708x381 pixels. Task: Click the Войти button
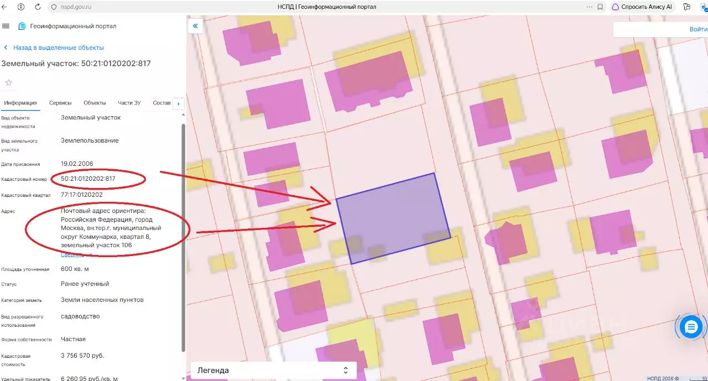(x=698, y=29)
